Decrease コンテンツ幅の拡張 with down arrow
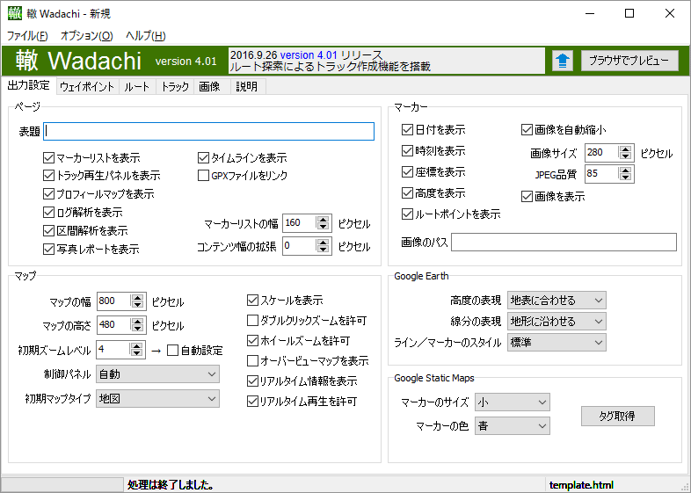The width and height of the screenshot is (691, 493). (x=323, y=250)
